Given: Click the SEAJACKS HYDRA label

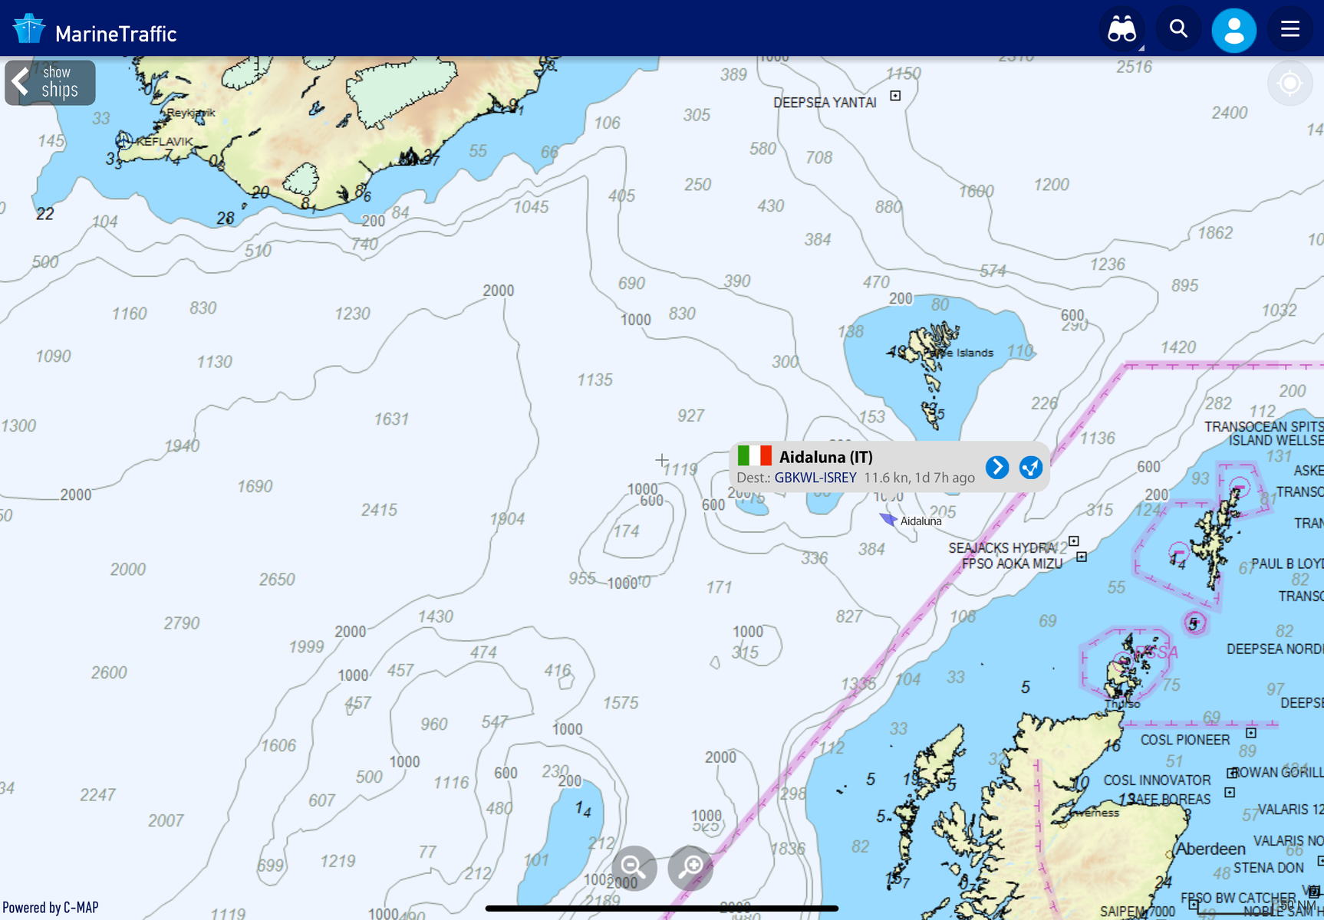Looking at the screenshot, I should 1001,548.
